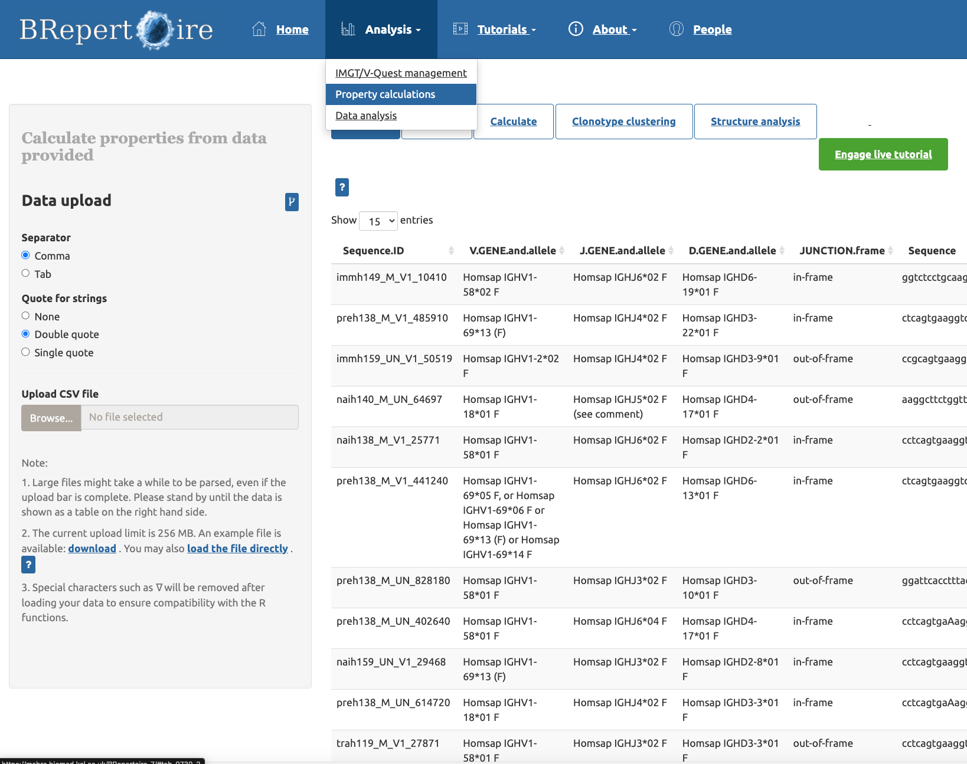Click the BRepertoire logo

116,29
